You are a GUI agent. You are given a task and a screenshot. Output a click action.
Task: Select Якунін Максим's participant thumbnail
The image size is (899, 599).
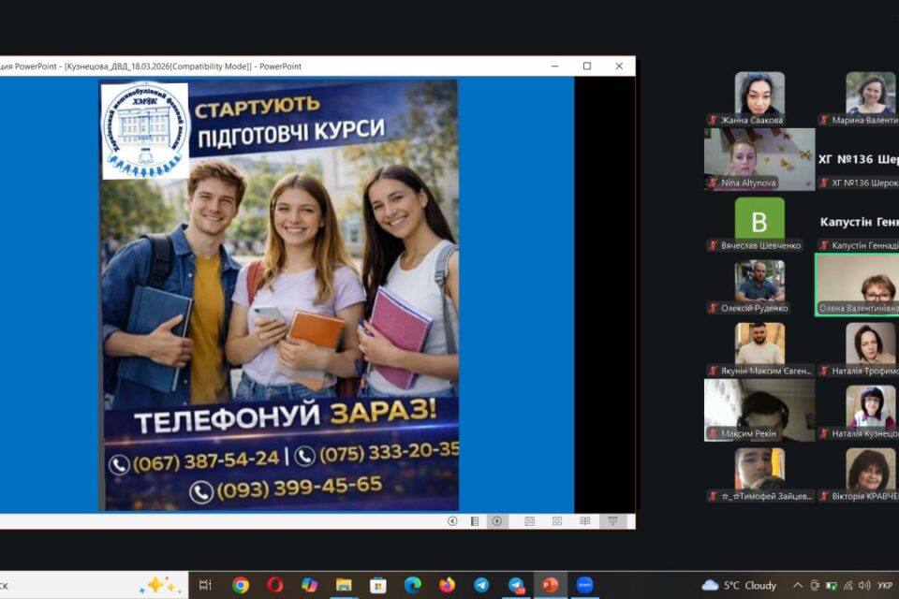click(x=759, y=347)
